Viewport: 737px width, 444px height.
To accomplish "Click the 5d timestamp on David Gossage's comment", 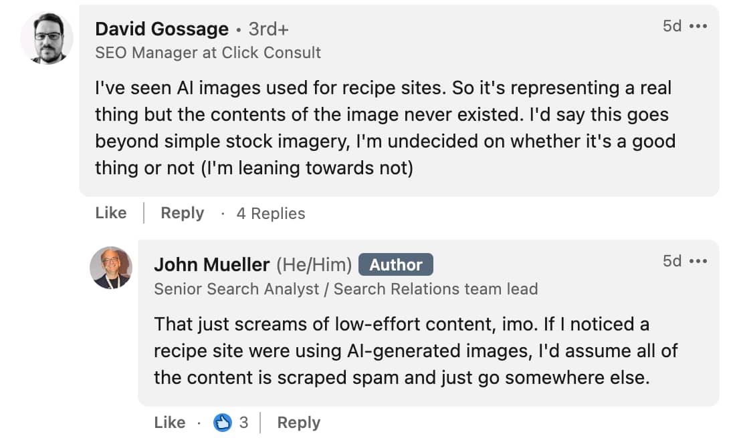I will [x=672, y=26].
